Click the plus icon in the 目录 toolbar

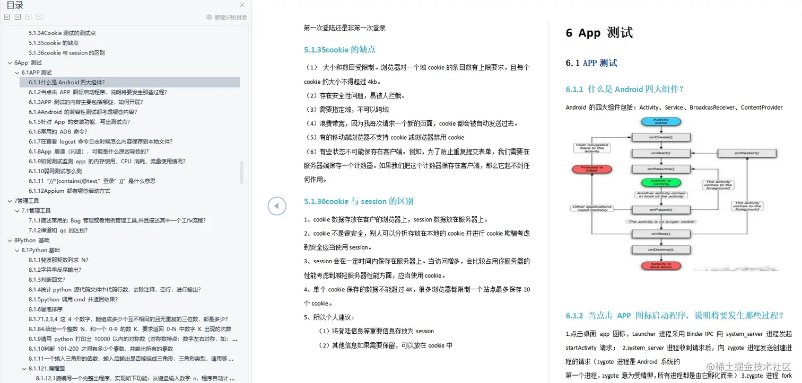click(28, 16)
